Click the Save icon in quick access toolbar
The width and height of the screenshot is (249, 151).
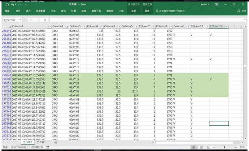point(7,5)
